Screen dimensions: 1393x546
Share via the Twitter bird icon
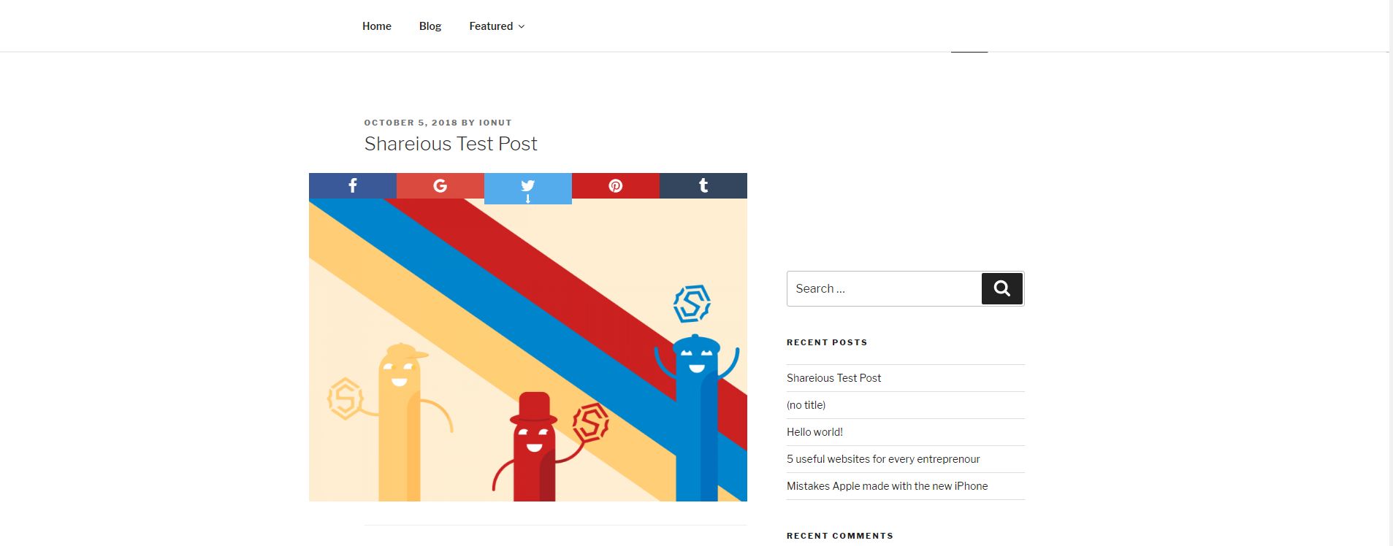527,188
